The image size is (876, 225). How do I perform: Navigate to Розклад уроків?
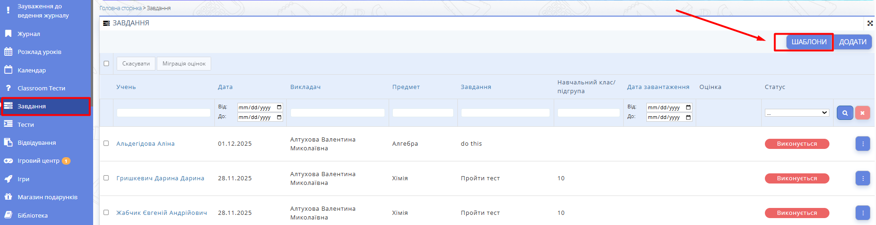pos(39,52)
